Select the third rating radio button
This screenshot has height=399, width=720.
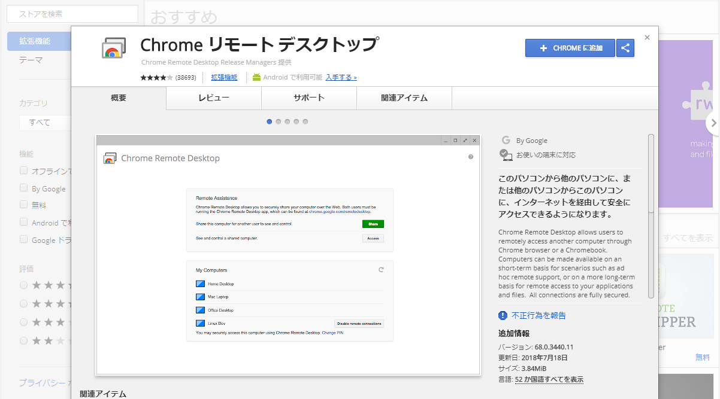(x=24, y=322)
